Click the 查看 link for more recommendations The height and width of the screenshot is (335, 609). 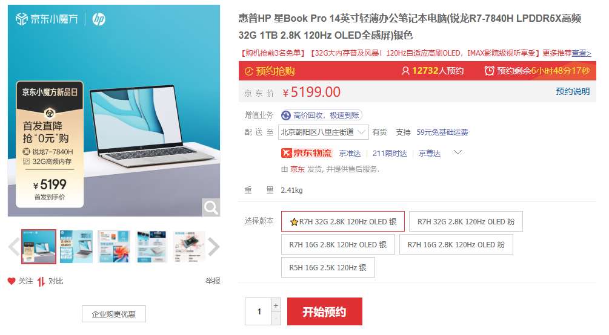581,53
